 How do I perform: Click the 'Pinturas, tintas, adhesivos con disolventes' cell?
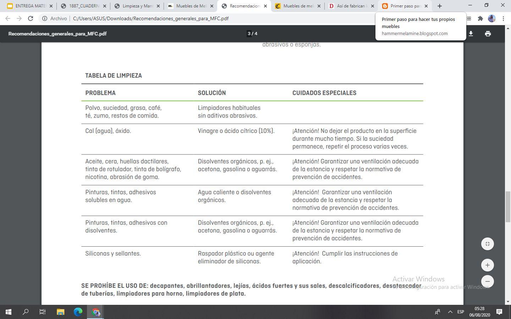(x=126, y=226)
